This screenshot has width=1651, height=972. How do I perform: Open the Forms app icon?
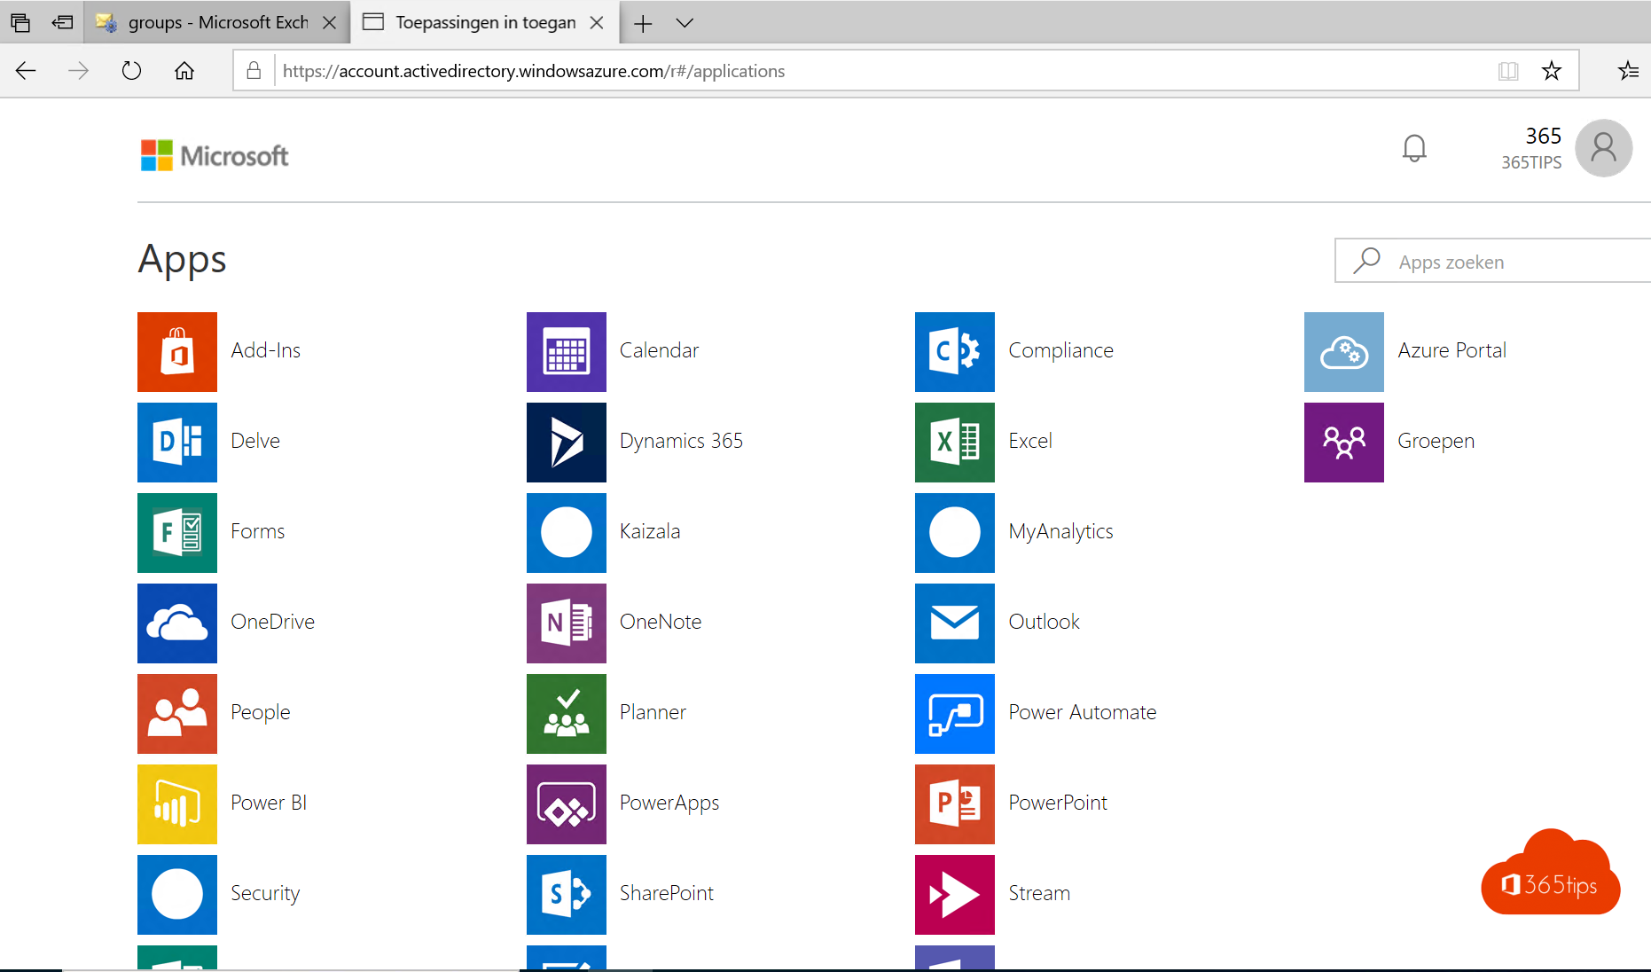[177, 533]
